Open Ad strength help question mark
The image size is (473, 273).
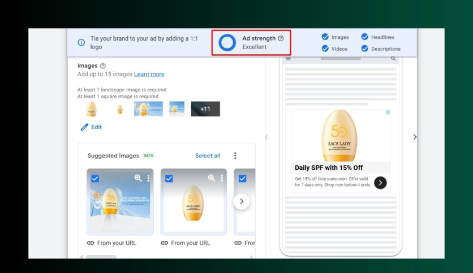tap(281, 38)
